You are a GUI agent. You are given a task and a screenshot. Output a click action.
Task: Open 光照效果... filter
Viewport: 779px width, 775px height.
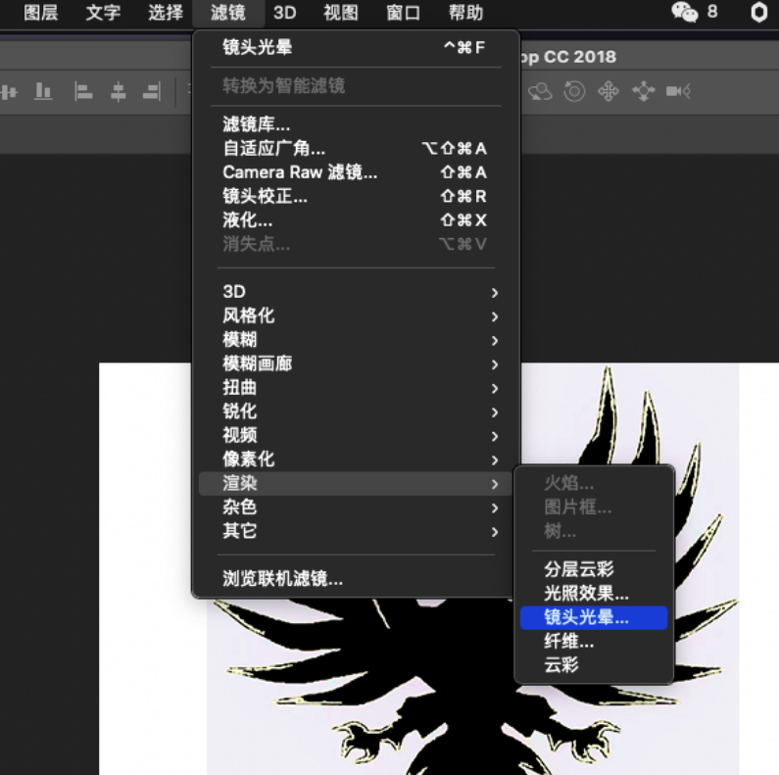[x=594, y=593]
